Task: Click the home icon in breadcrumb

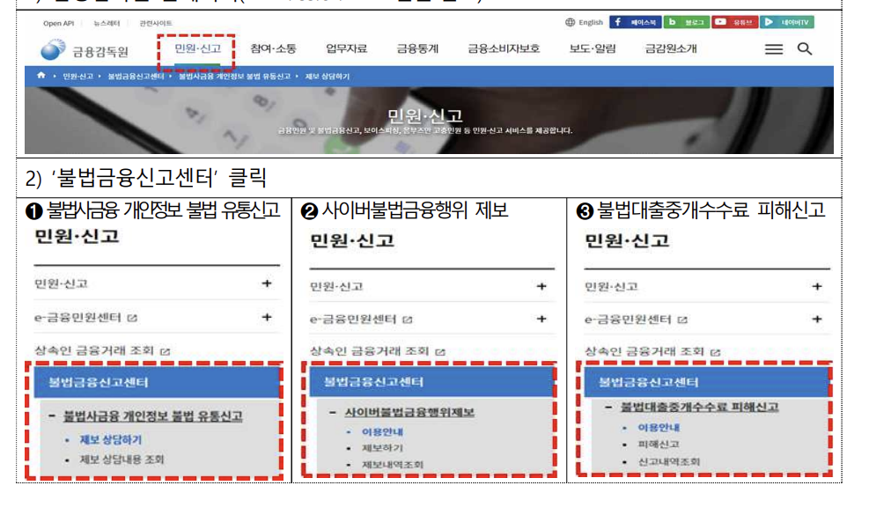Action: [41, 76]
